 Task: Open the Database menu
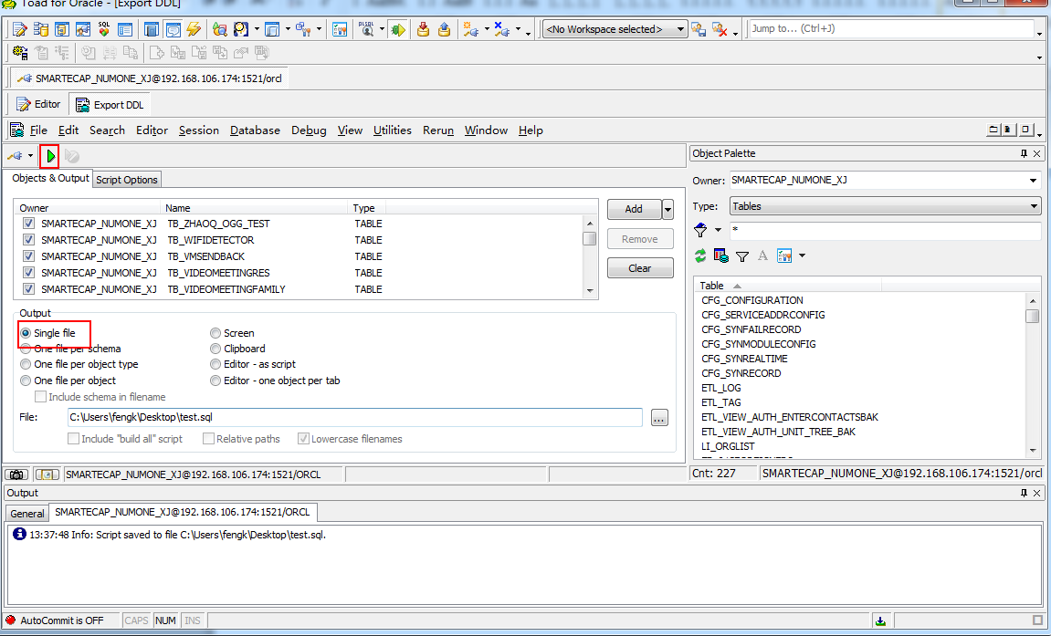(255, 130)
